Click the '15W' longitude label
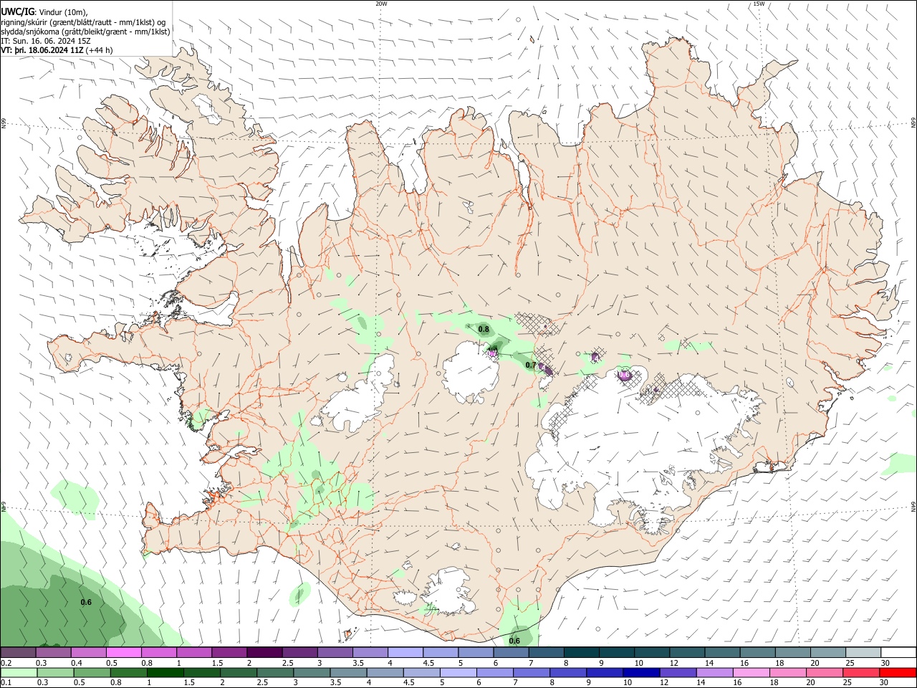 tap(759, 4)
